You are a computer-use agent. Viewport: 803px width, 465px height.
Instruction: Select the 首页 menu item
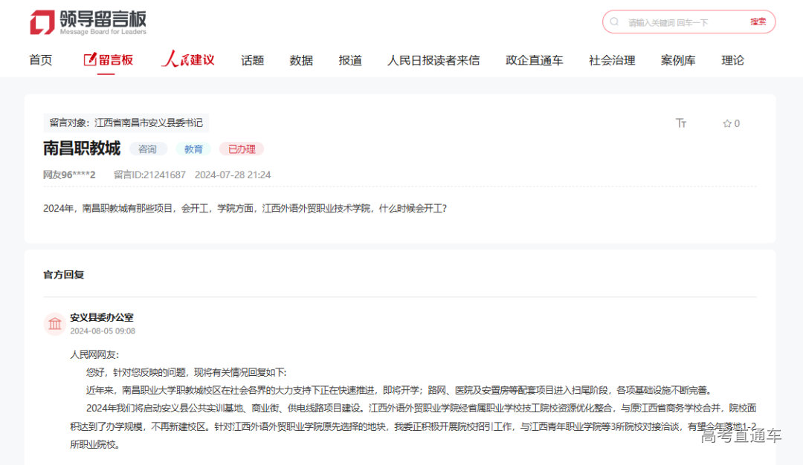pos(40,60)
